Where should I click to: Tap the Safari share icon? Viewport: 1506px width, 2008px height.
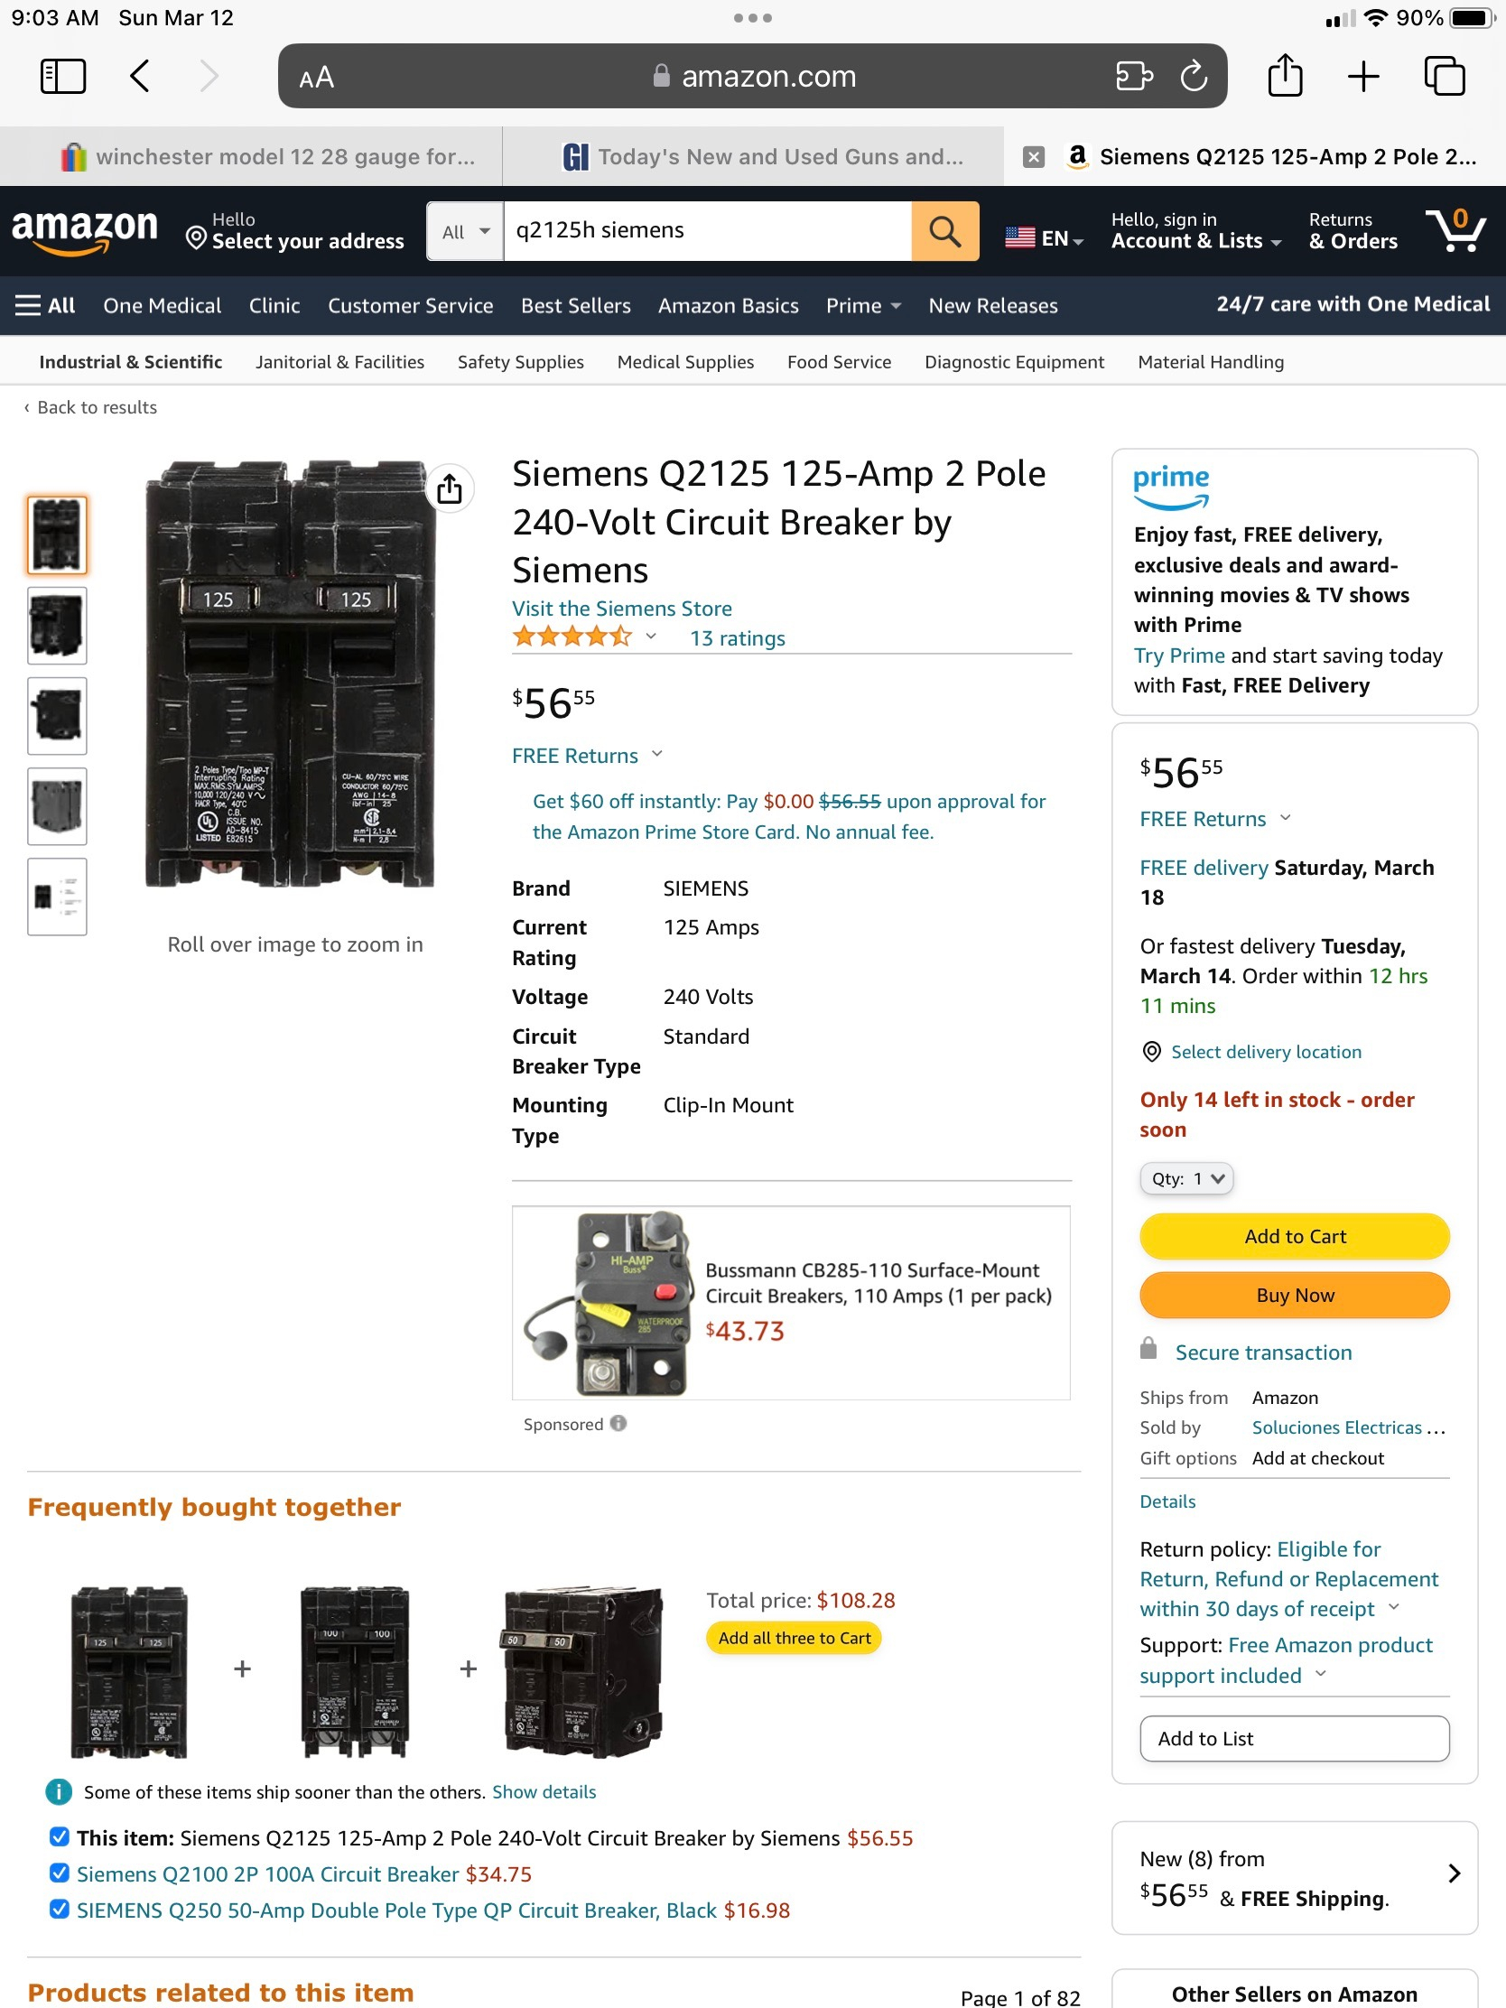pos(1285,76)
